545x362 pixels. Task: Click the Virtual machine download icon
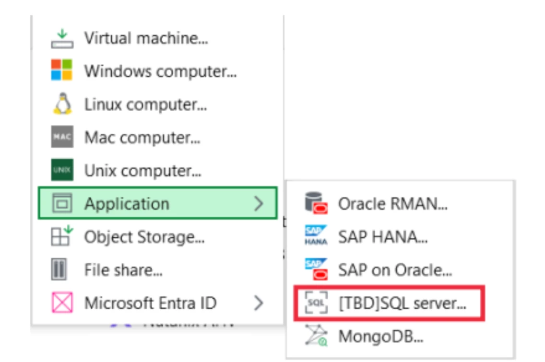pos(62,39)
